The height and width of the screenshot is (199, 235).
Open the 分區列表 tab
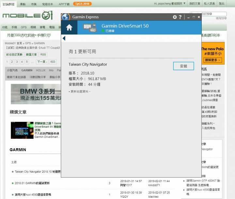coord(12,70)
